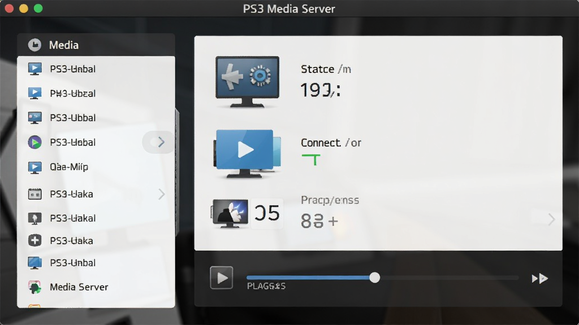Click the clock icon beside Media header
This screenshot has height=325, width=579.
34,45
